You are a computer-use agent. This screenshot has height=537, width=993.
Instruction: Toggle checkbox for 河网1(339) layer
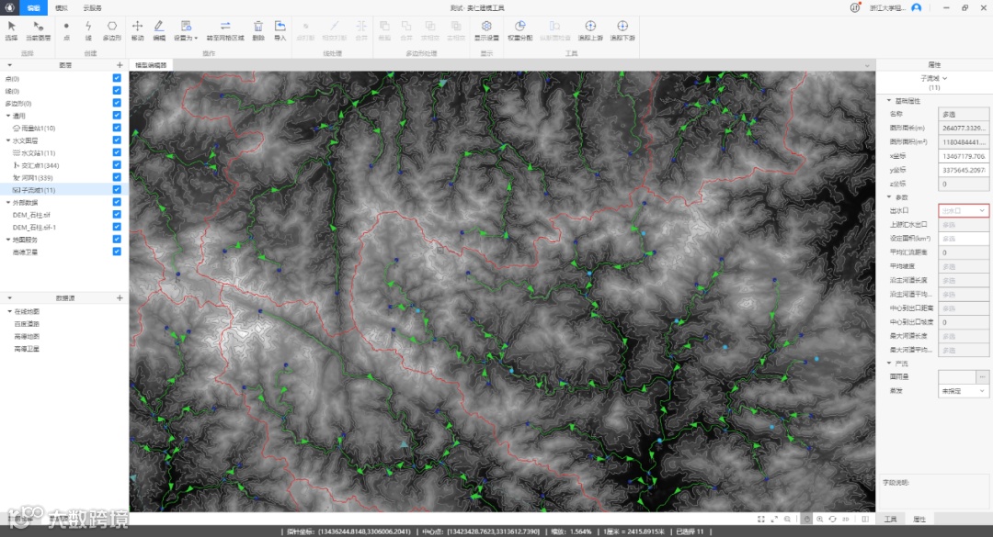tap(117, 177)
